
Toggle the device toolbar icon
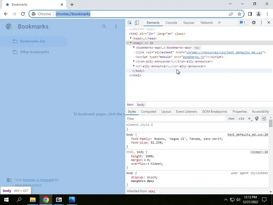pos(137,22)
